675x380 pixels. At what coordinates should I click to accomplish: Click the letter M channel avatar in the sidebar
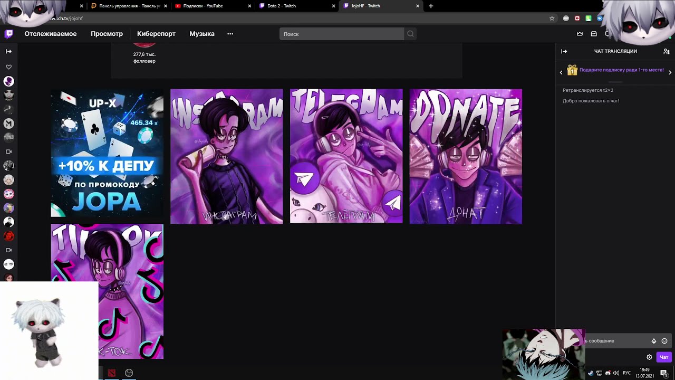pos(8,123)
